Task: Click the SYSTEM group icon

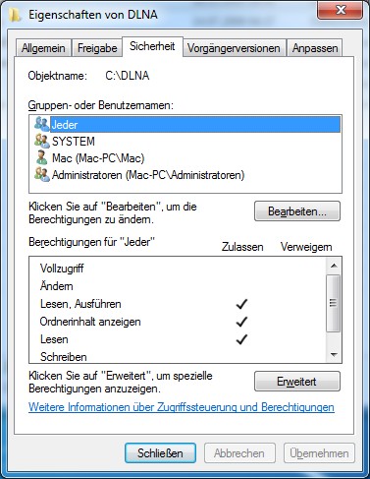Action: [x=41, y=141]
